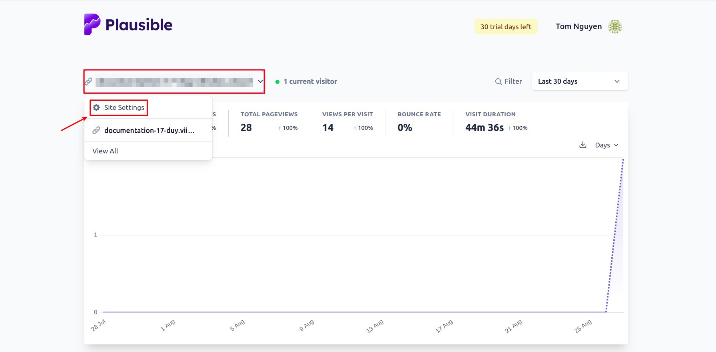Click Tom Nguyen's avatar icon

[x=614, y=27]
